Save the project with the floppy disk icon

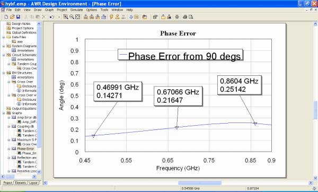[x=18, y=17]
